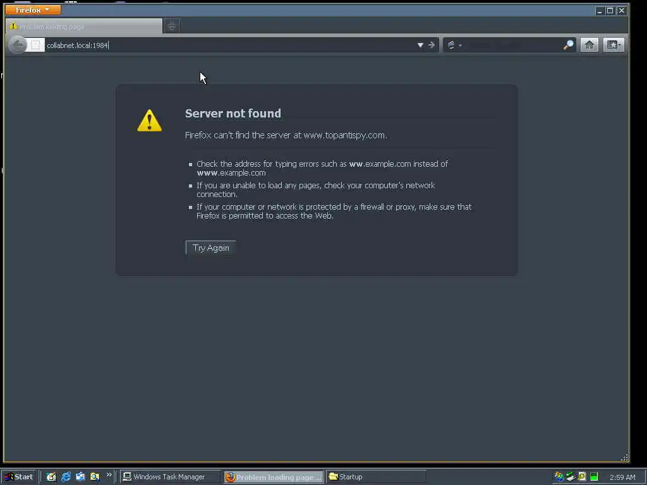Screen dimensions: 647x485
Task: Click the magnifier search icon
Action: 568,45
